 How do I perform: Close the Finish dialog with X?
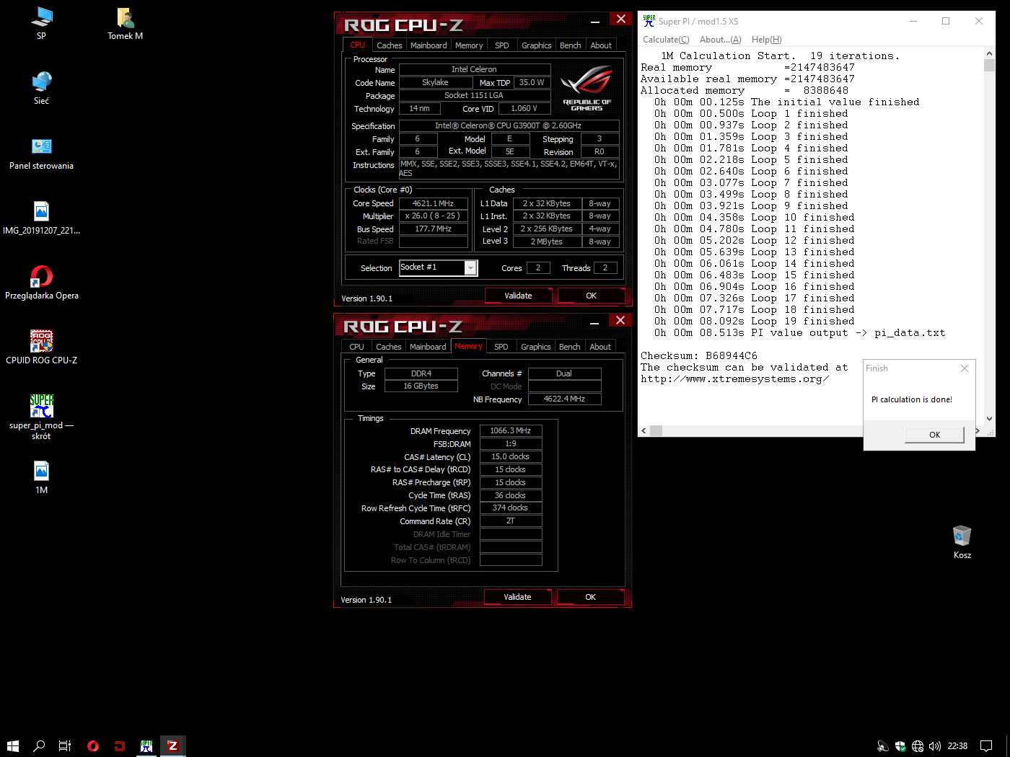(965, 368)
